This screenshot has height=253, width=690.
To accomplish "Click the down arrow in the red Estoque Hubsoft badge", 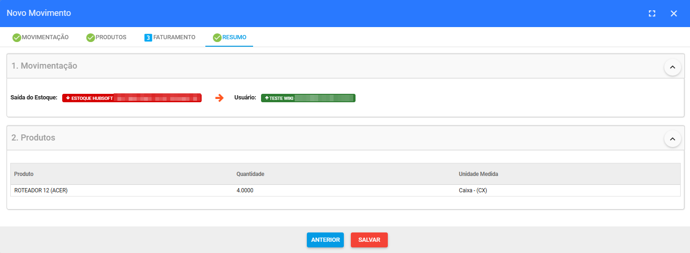I will (68, 98).
